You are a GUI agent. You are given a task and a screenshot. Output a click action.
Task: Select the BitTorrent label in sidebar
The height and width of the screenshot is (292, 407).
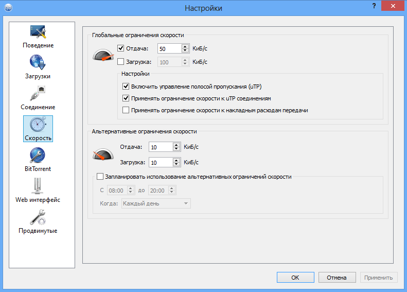[38, 169]
